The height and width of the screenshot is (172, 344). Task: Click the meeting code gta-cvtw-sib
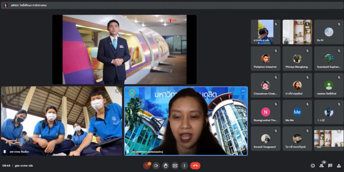(23, 166)
